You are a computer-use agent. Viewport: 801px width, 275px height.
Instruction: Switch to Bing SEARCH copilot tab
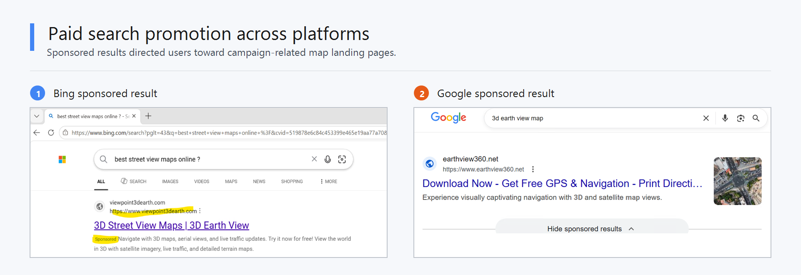133,181
